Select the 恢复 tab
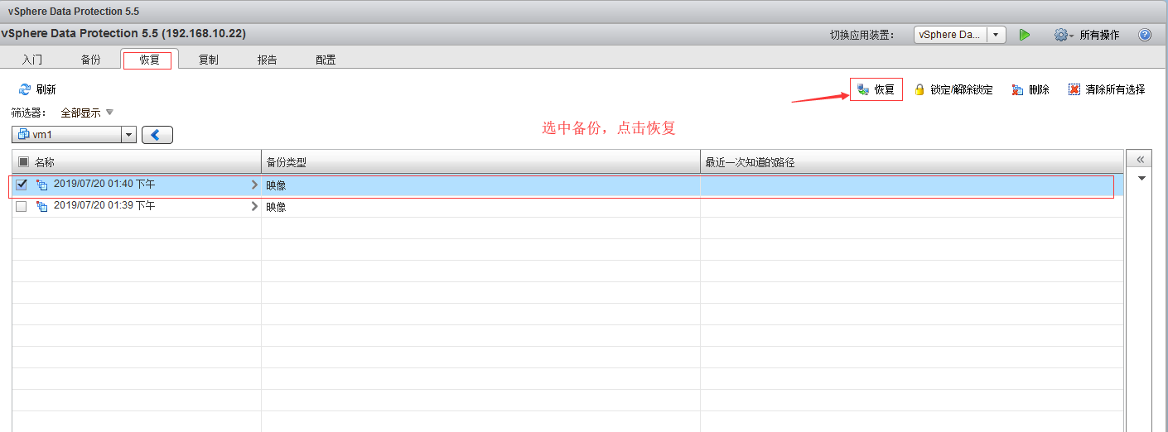 coord(150,60)
